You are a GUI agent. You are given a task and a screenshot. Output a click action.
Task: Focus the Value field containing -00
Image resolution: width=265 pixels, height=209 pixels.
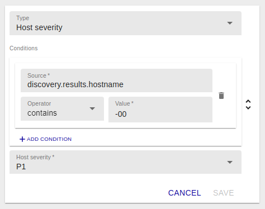click(x=160, y=110)
